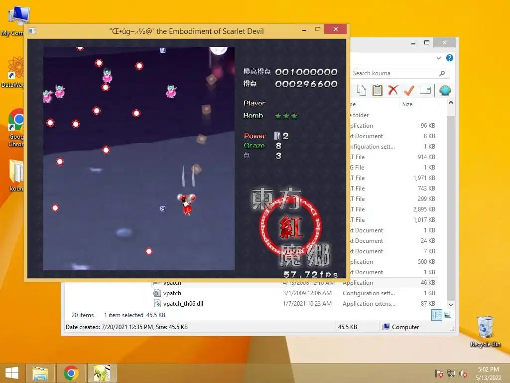Click the 3/1/2009 12:06 AM date cell
This screenshot has height=383, width=510.
[x=307, y=293]
